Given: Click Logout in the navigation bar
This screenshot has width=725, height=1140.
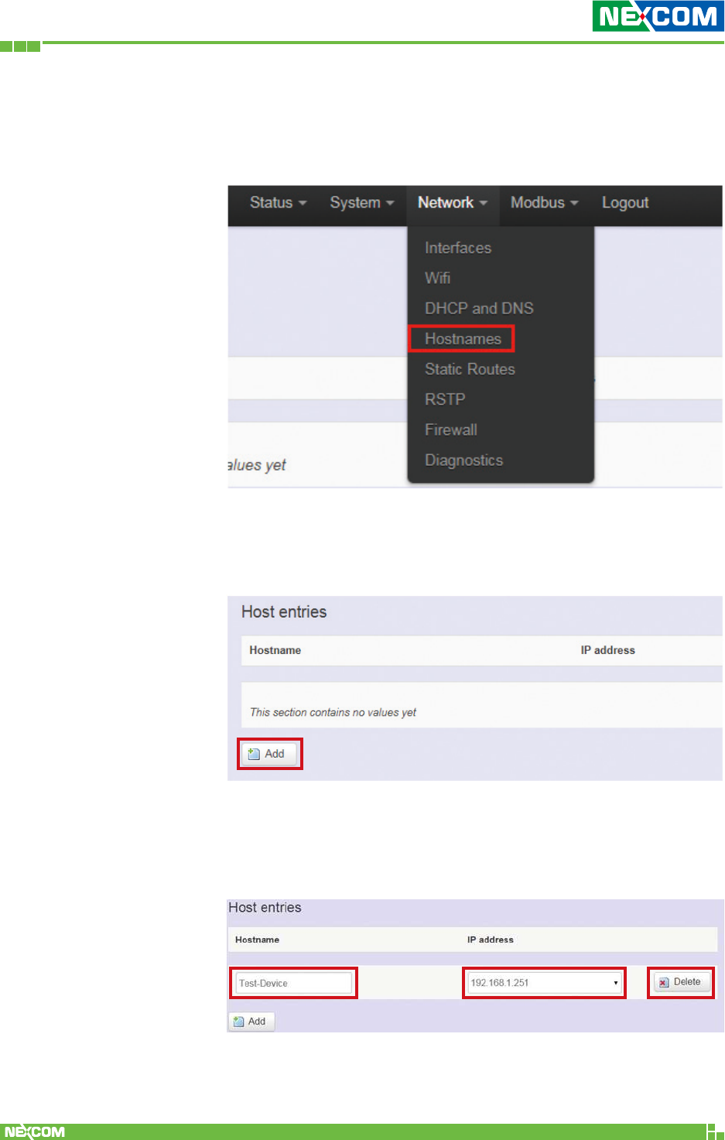Looking at the screenshot, I should coord(625,203).
